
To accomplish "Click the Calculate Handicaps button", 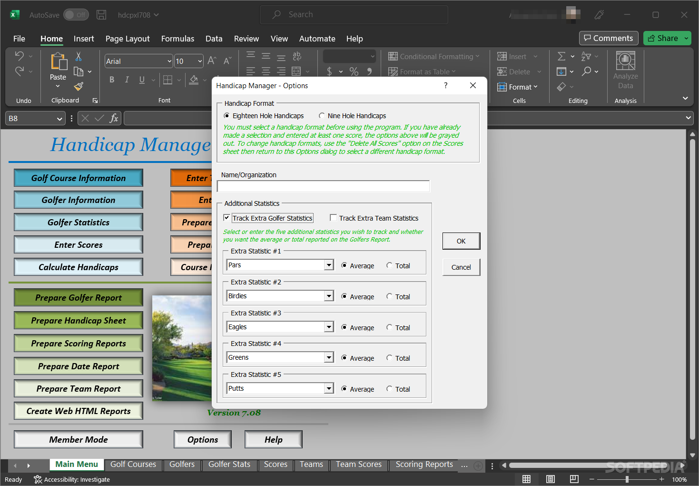I will coord(79,267).
